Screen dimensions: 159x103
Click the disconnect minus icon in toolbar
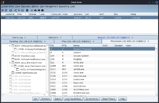pos(6,10)
